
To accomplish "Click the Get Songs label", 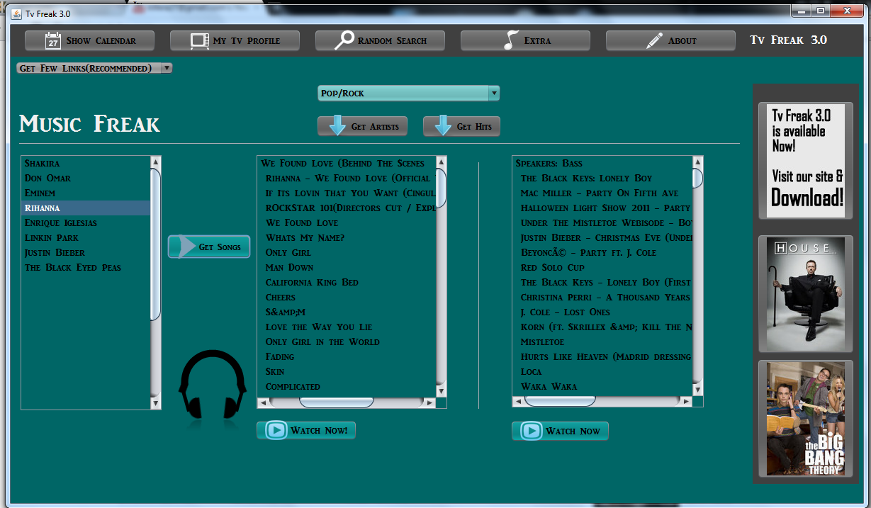I will tap(220, 247).
